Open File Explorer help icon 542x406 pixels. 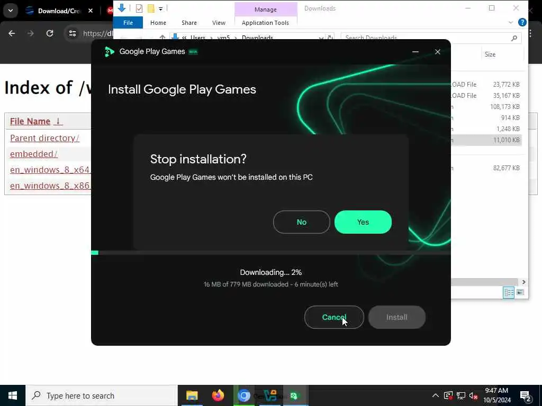click(522, 22)
